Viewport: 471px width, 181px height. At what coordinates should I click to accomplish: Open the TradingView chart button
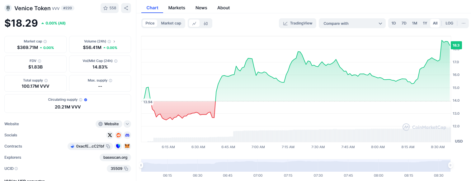click(x=298, y=23)
